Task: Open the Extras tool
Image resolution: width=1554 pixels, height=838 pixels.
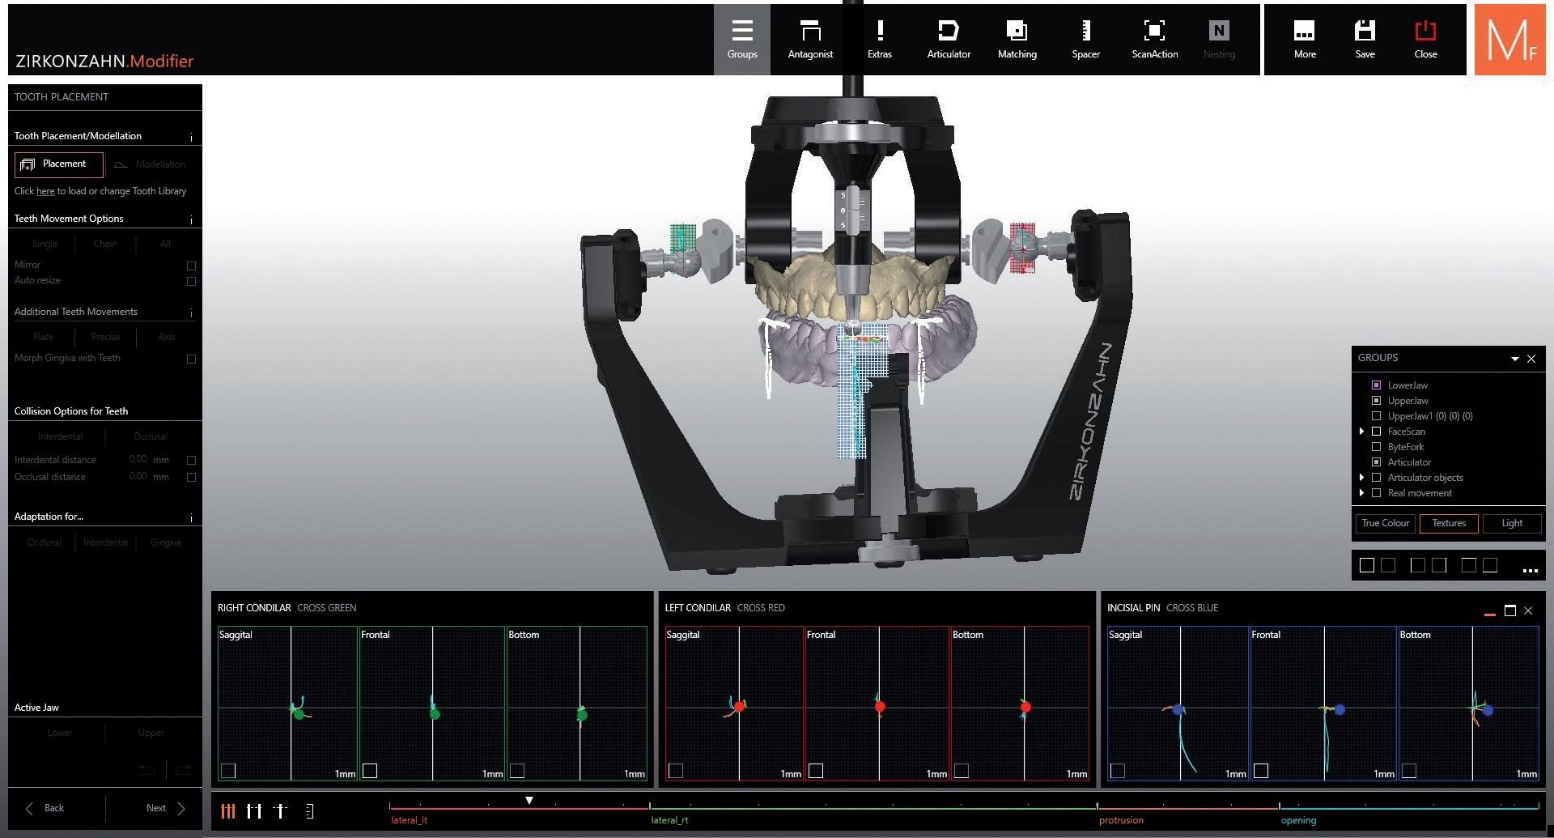Action: pos(880,40)
